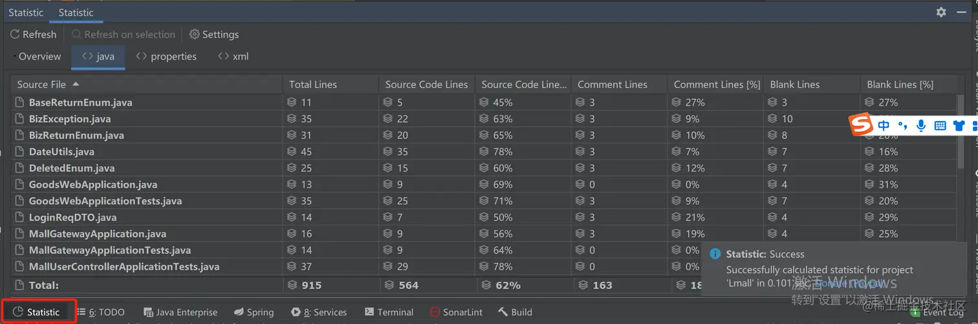Viewport: 978px width, 324px height.
Task: Click the Build hammer icon in the bottom bar
Action: 503,312
